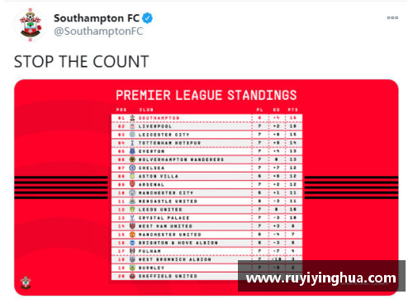The height and width of the screenshot is (299, 413).
Task: Click the Manchester United crest icon
Action: click(132, 235)
